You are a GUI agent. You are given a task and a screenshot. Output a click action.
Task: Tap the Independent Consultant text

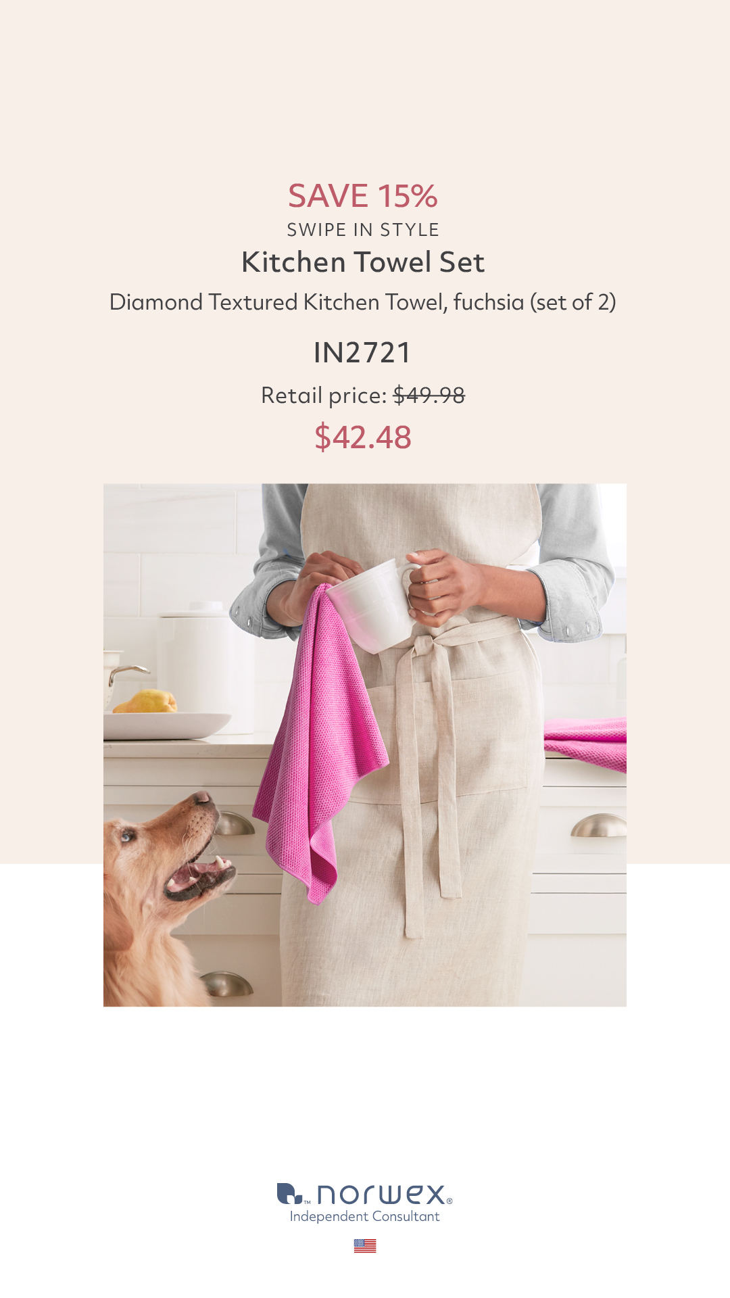point(365,1216)
